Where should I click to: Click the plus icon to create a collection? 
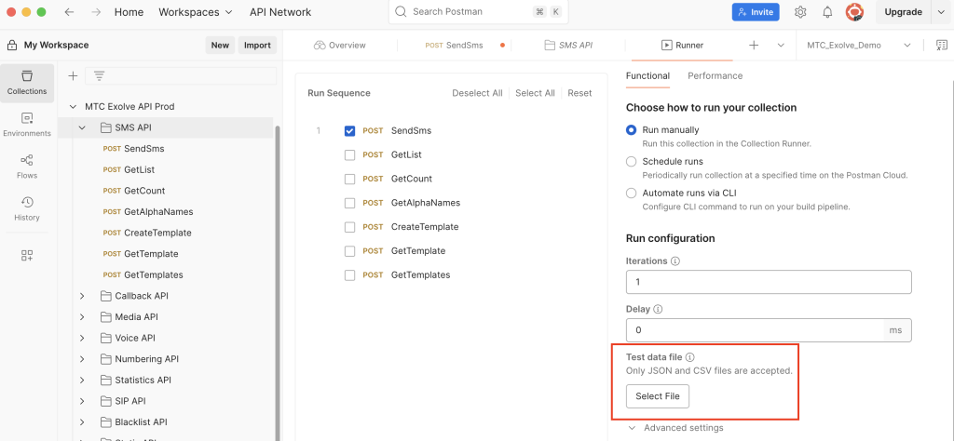pyautogui.click(x=73, y=76)
